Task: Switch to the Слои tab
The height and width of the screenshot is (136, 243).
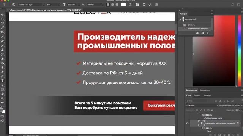Action: [188, 96]
